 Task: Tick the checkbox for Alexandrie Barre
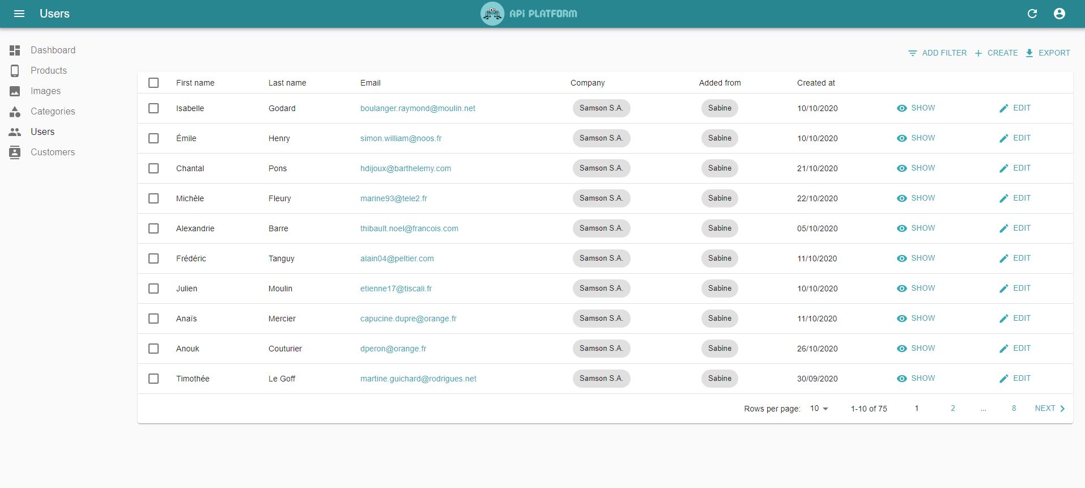[x=154, y=228]
